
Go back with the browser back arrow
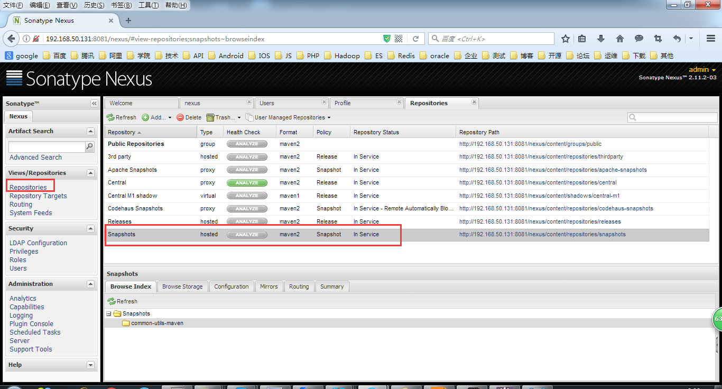point(10,39)
